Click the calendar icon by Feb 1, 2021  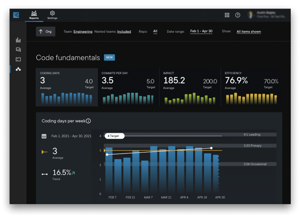point(44,136)
